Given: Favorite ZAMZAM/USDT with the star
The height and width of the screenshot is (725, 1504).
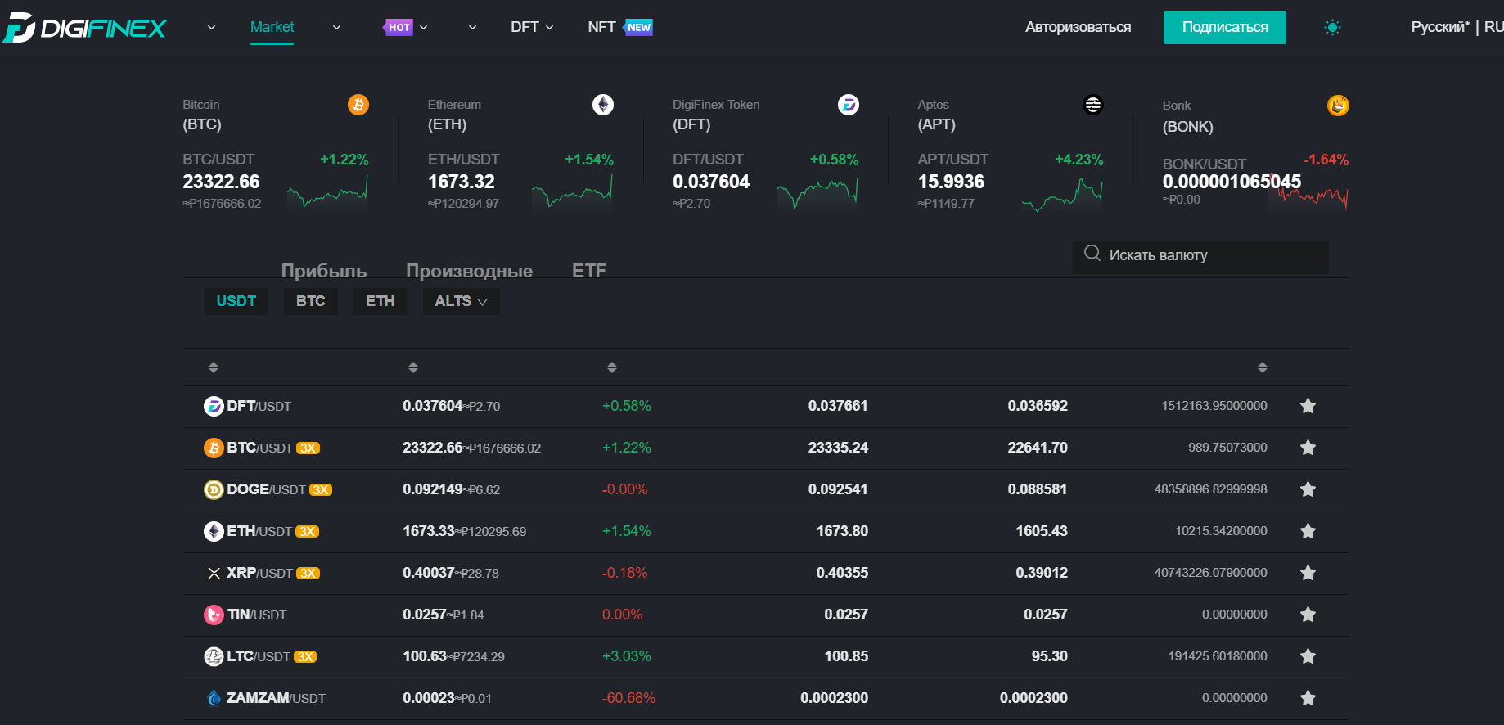Looking at the screenshot, I should (1308, 698).
